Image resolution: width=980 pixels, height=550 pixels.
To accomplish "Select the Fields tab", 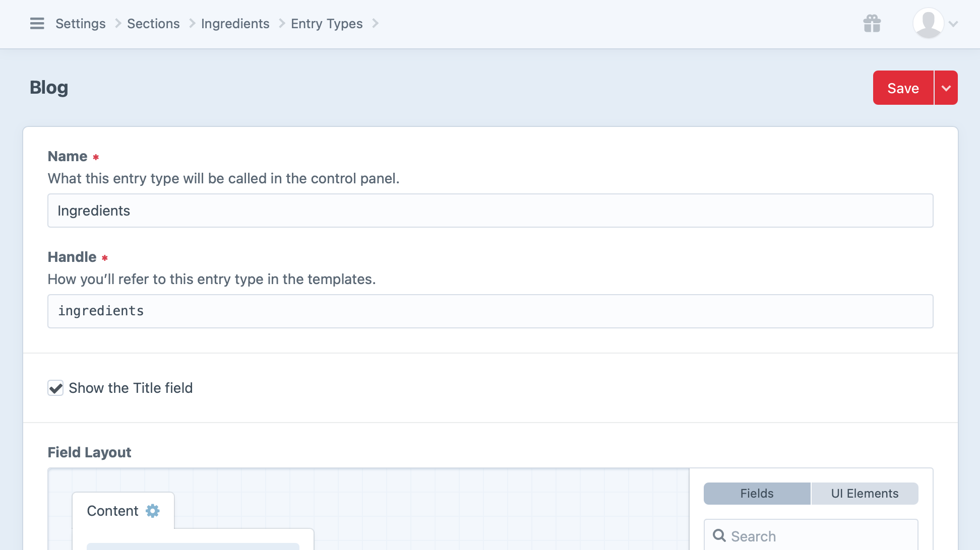I will 756,493.
